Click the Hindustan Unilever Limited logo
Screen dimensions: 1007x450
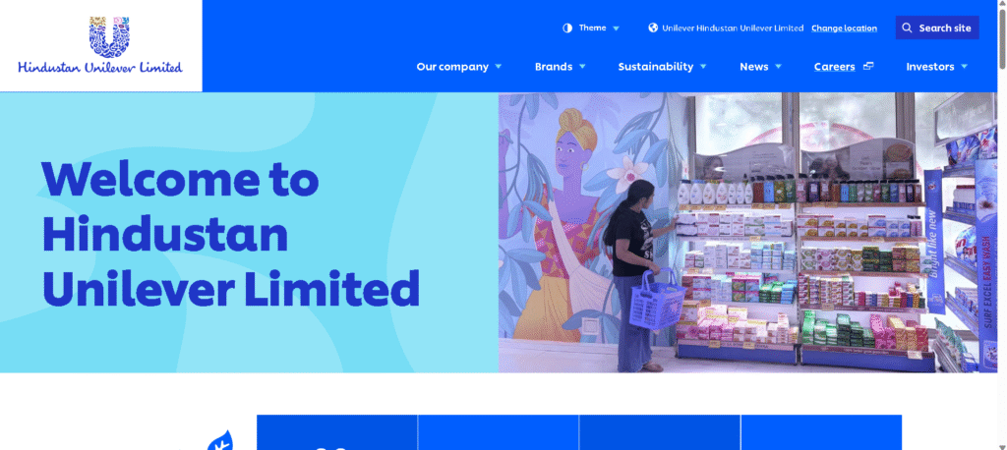pos(100,45)
